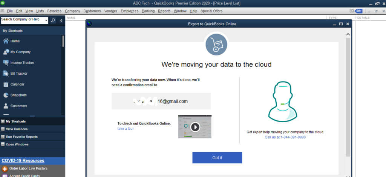Select the Run Favorite Reports tab

coord(32,137)
